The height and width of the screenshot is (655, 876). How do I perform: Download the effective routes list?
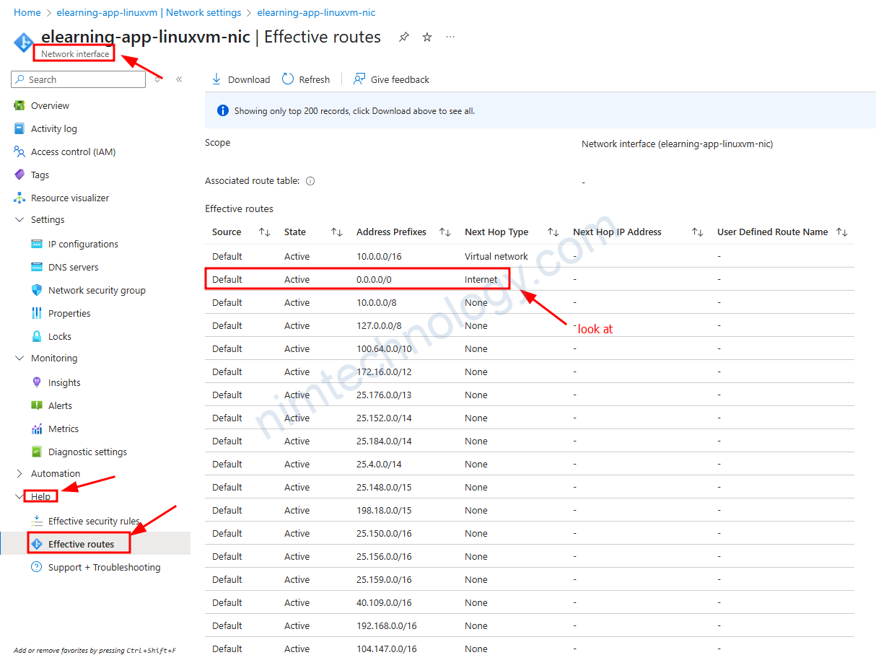coord(241,79)
